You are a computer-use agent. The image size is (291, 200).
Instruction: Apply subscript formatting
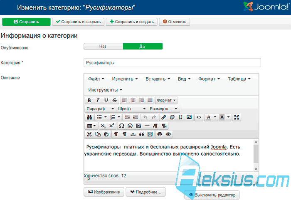tap(103, 126)
